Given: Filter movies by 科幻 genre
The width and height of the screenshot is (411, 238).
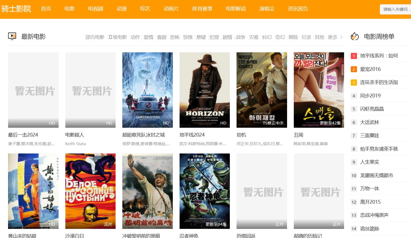Looking at the screenshot, I should click(267, 37).
